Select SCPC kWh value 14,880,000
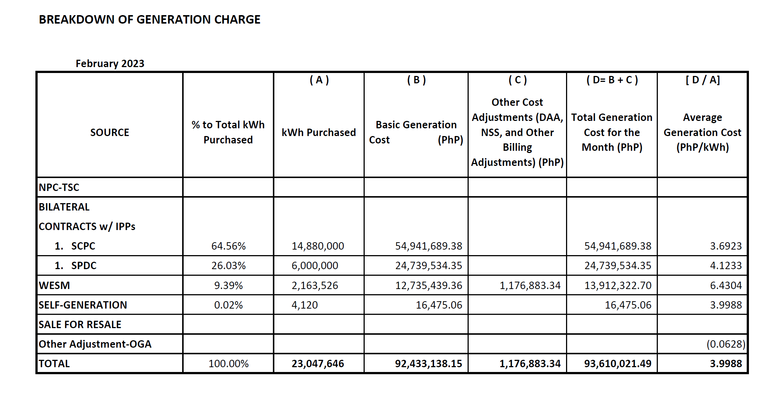Screen dimensions: 774x400 (x=318, y=246)
